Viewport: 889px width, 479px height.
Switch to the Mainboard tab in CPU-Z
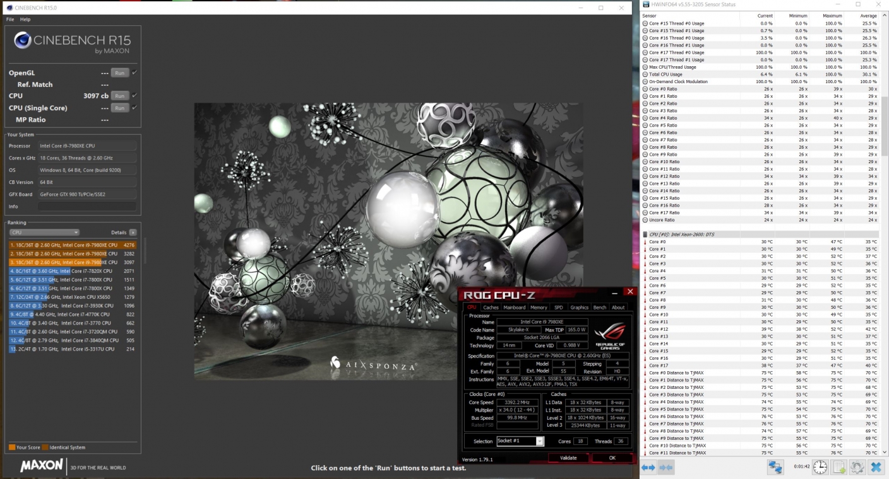tap(514, 308)
